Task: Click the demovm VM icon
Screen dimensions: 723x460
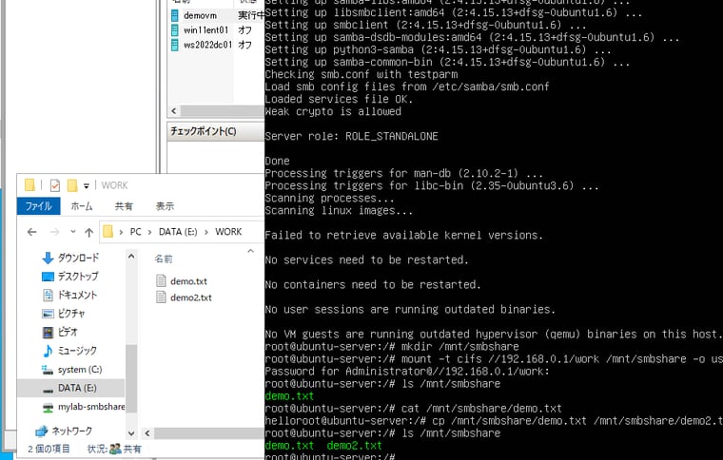Action: (175, 15)
